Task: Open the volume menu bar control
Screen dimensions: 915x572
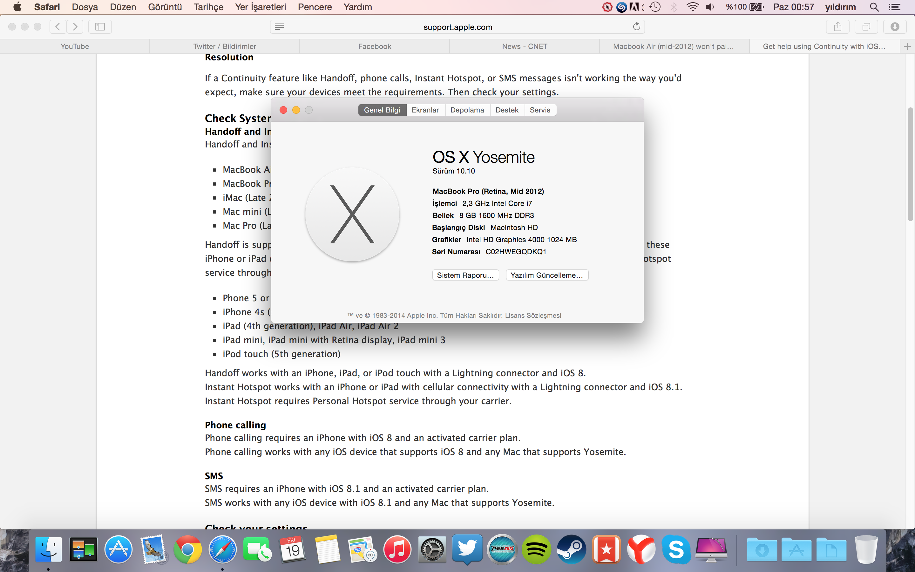Action: (x=710, y=7)
